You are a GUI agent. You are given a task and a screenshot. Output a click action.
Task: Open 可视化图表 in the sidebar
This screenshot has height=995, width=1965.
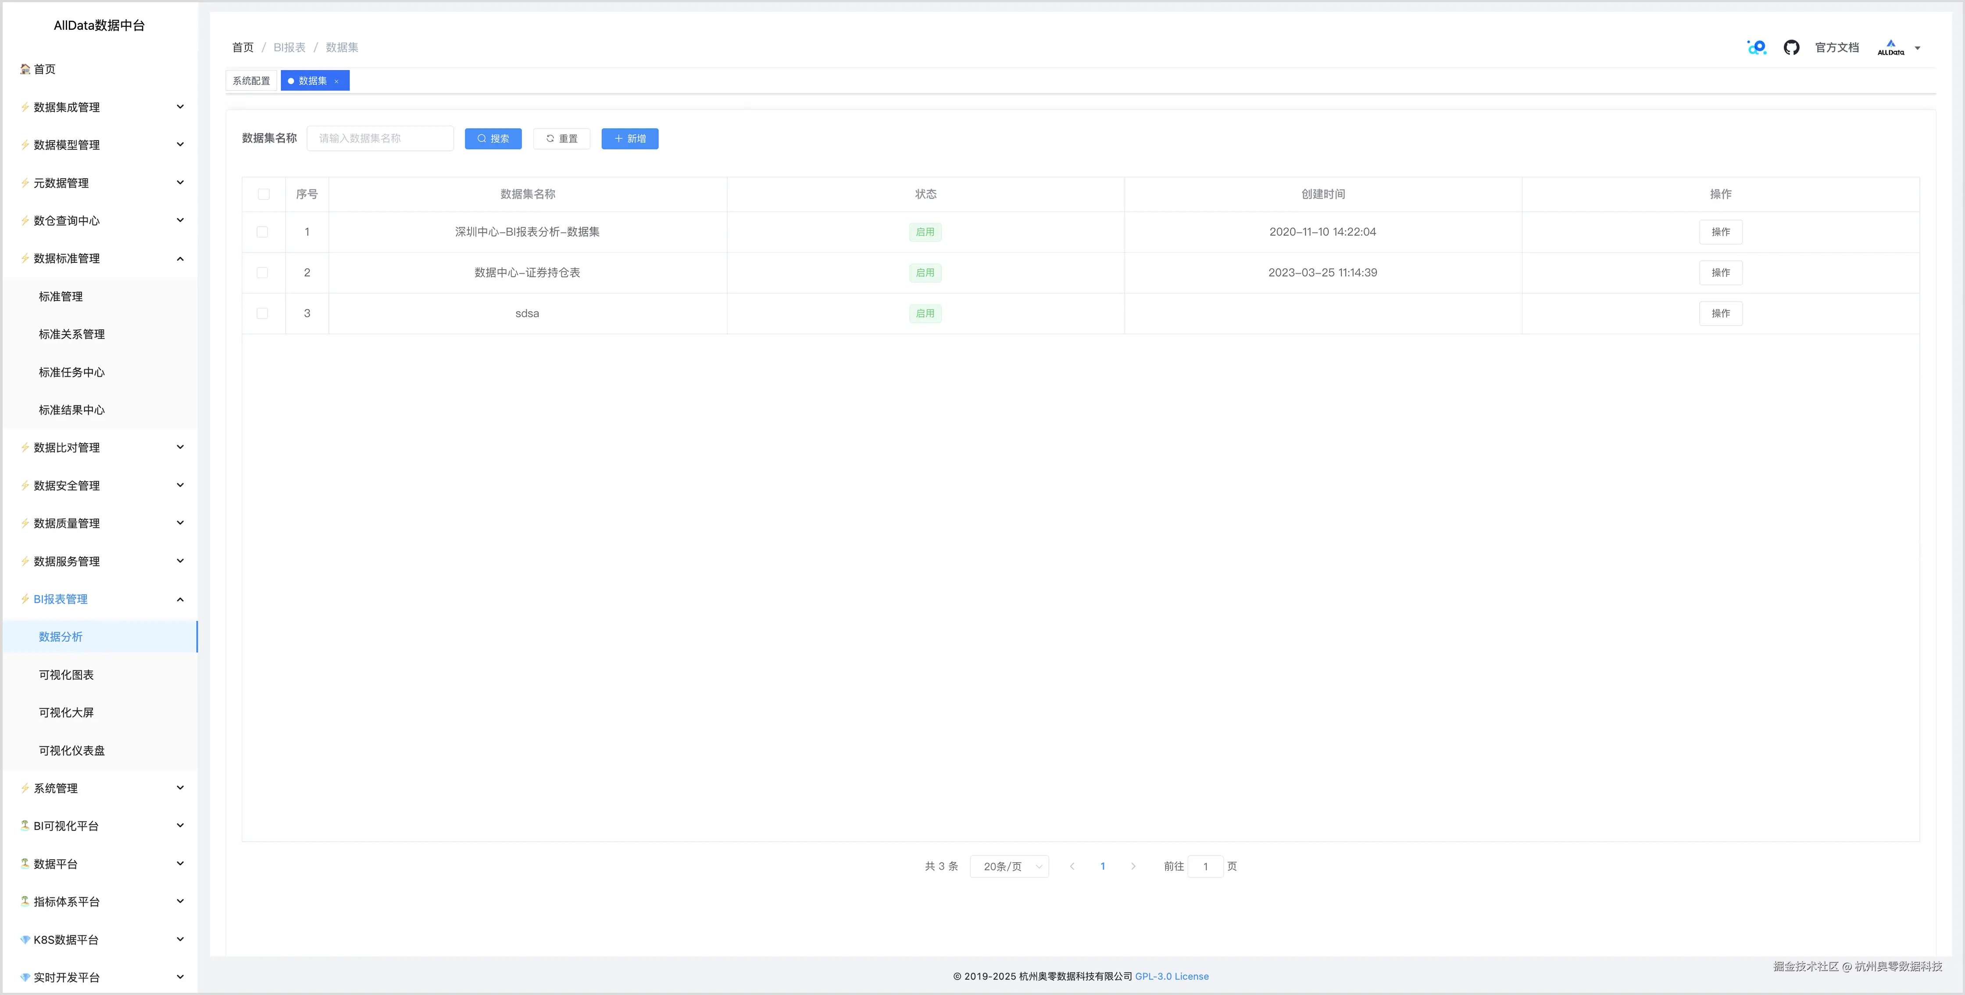[66, 675]
